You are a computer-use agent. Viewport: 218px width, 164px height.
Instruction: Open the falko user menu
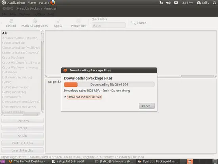point(203,3)
